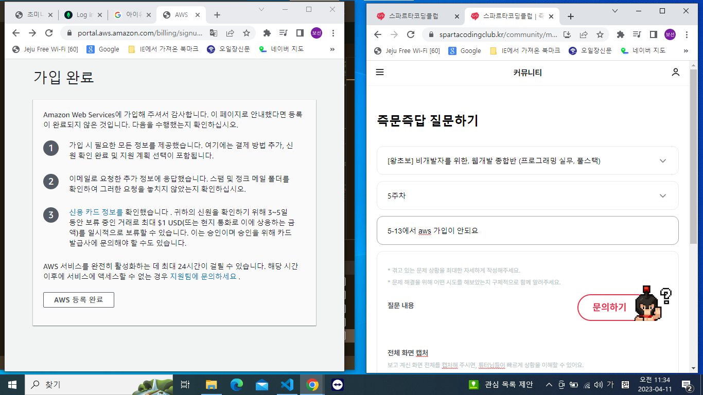This screenshot has width=703, height=395.
Task: Expand the course selection dropdown
Action: tap(528, 160)
